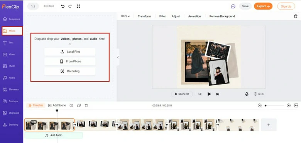Click the Sign Up button

click(286, 6)
